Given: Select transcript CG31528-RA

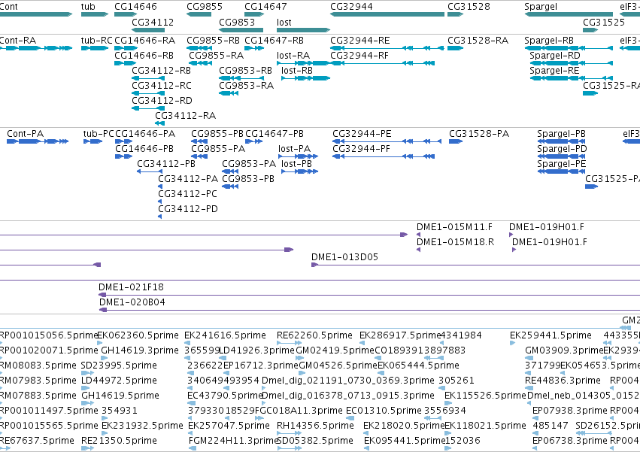Looking at the screenshot, I should 456,48.
